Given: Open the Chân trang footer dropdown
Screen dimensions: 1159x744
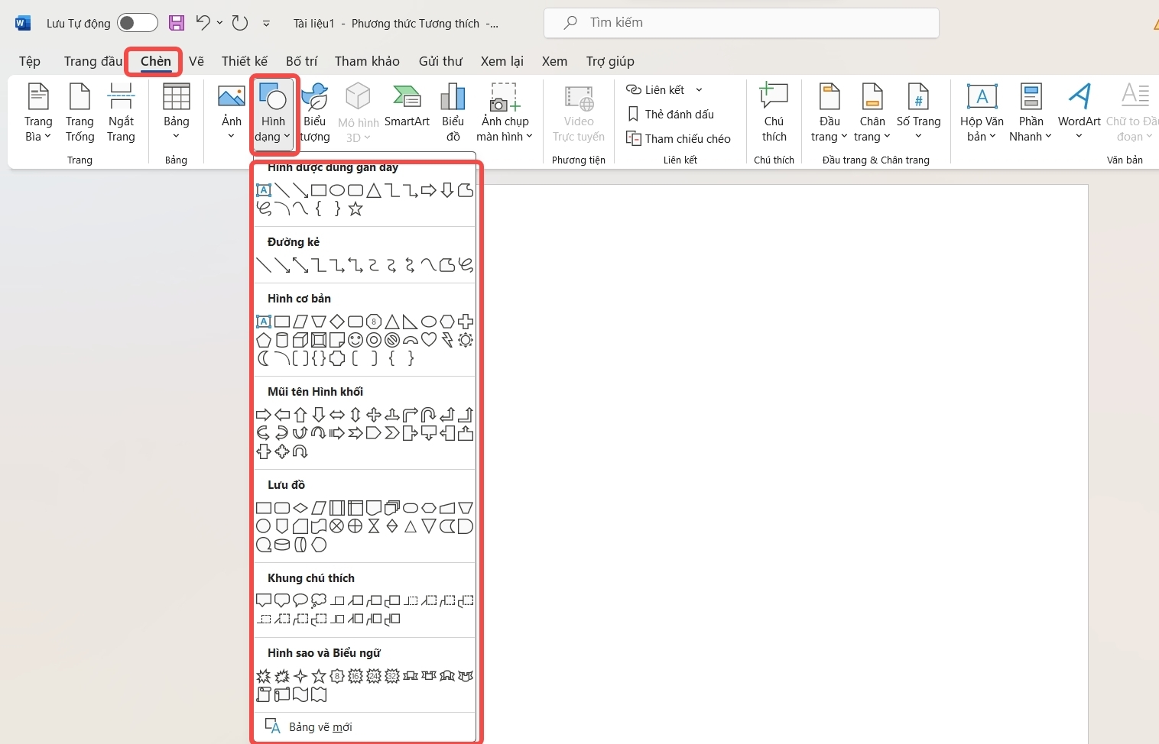Looking at the screenshot, I should tap(872, 115).
